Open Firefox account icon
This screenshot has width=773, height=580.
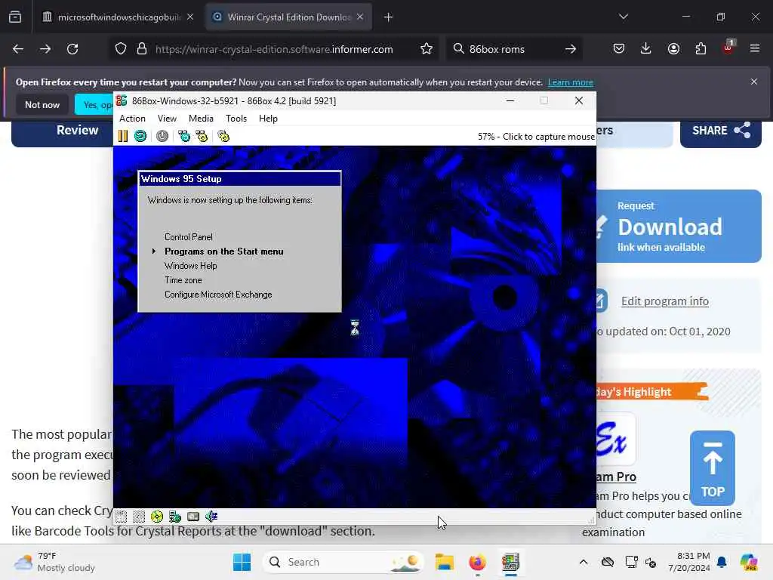673,49
